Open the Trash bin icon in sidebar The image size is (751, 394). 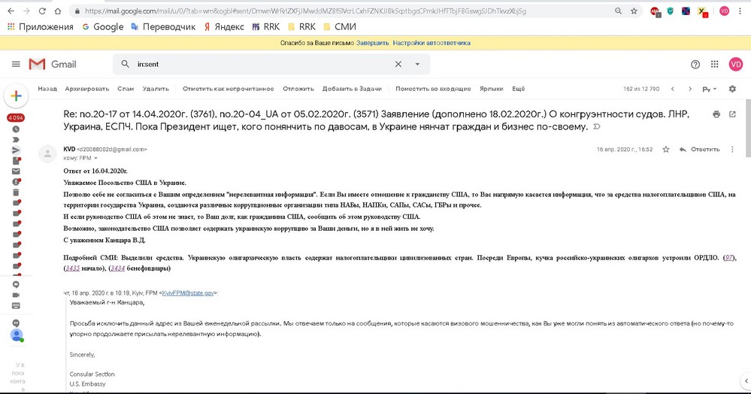click(16, 192)
